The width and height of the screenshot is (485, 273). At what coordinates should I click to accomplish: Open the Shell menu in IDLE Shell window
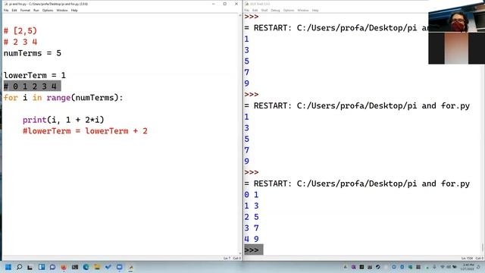[264, 10]
